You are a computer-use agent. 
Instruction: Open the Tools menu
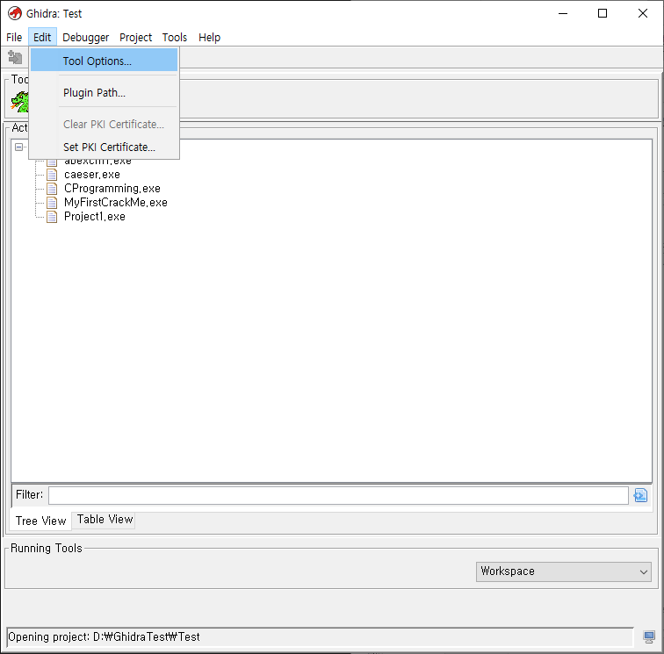(x=175, y=37)
